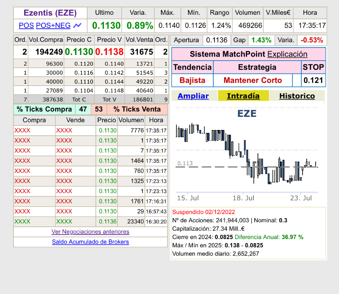Click the trade volume 23340
Image resolution: width=339 pixels, height=294 pixels.
tap(136, 221)
